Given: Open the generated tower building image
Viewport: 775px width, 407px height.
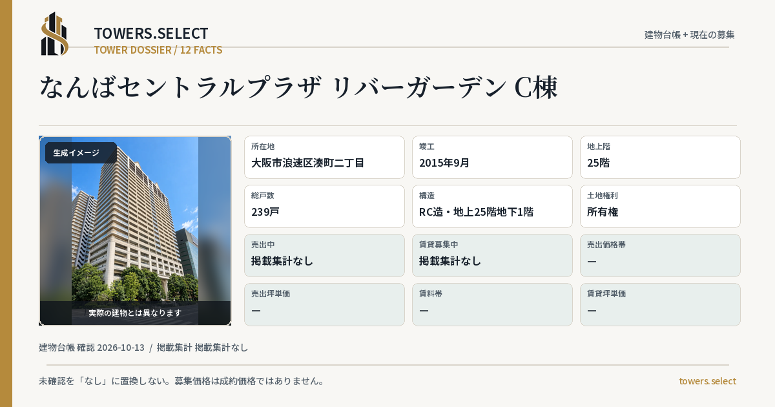Looking at the screenshot, I should (135, 231).
